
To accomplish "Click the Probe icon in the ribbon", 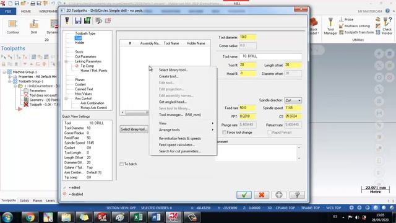I will click(346, 19).
